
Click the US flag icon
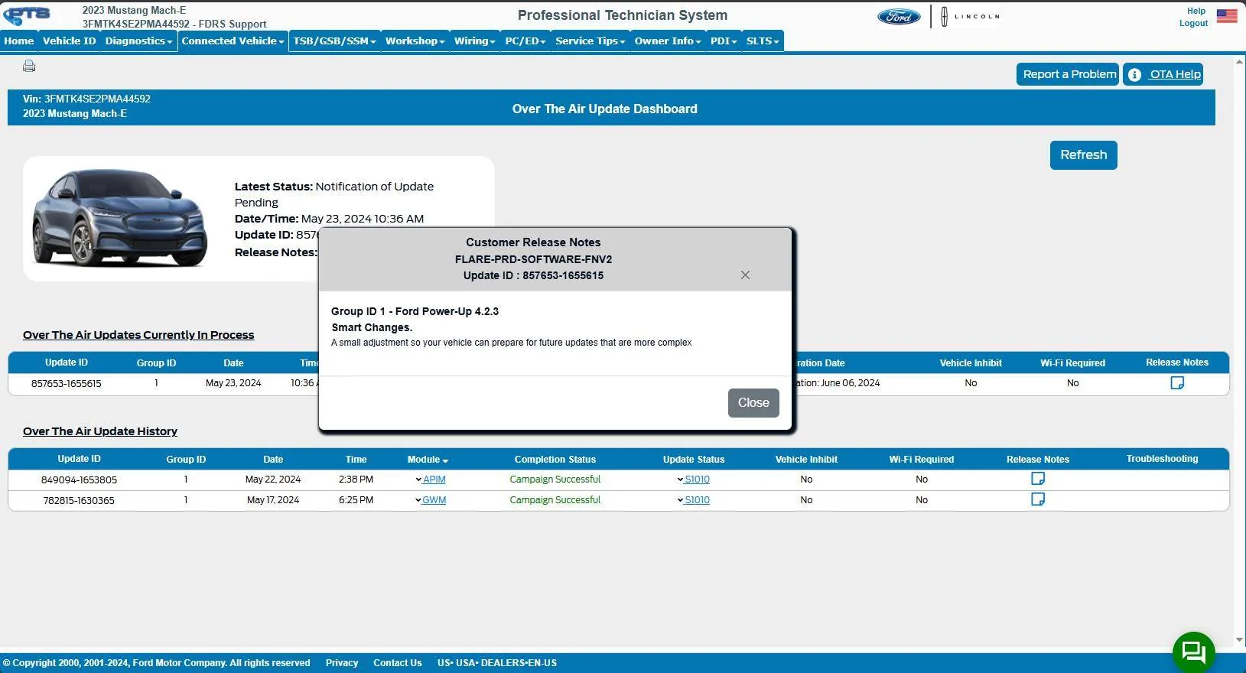[1227, 16]
